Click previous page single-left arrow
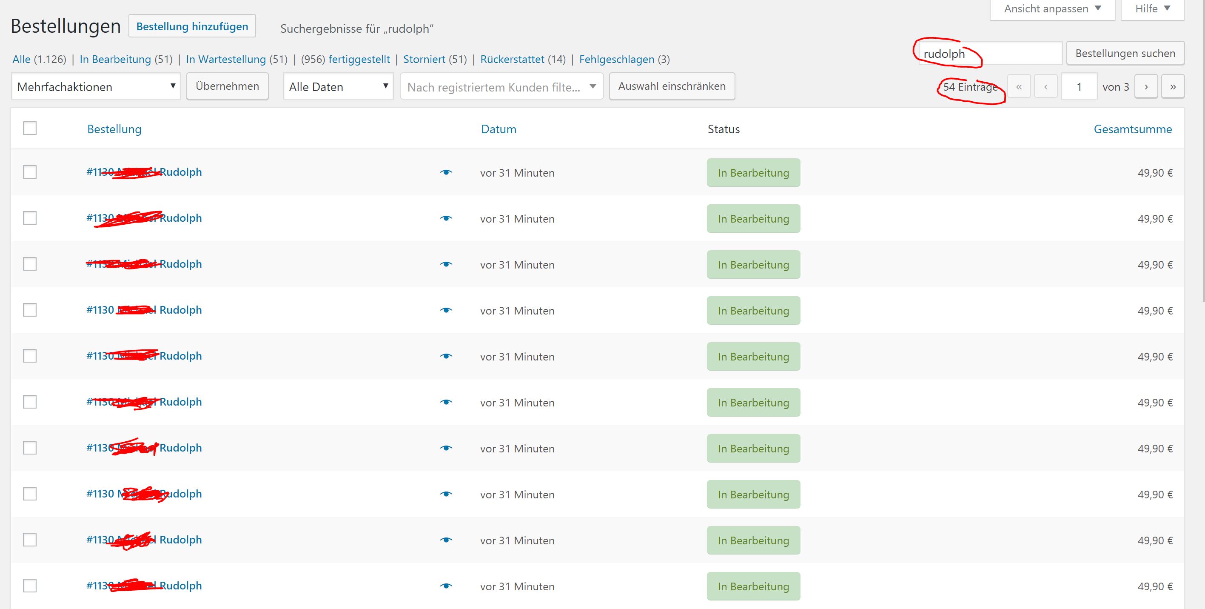The width and height of the screenshot is (1205, 609). pyautogui.click(x=1045, y=86)
